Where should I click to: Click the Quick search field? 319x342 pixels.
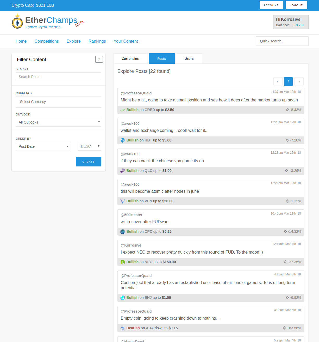[282, 41]
